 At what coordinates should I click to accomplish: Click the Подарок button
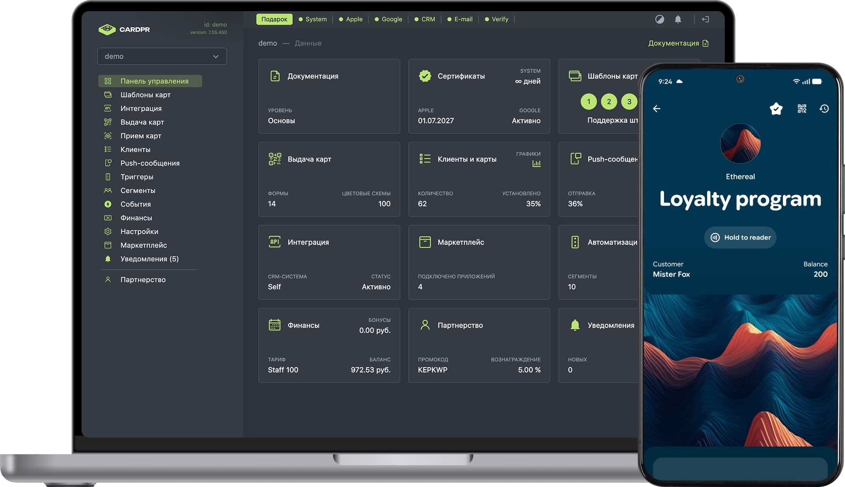click(x=274, y=19)
